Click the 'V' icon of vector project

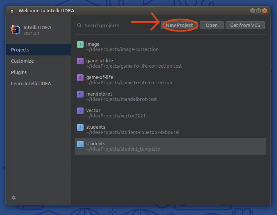80,111
